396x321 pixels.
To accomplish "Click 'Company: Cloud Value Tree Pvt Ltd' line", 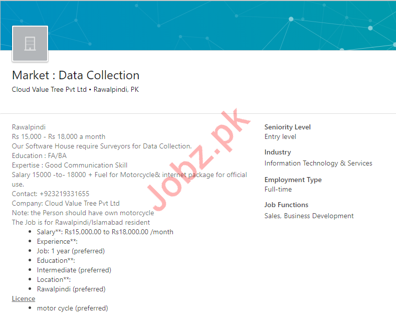I will click(66, 203).
